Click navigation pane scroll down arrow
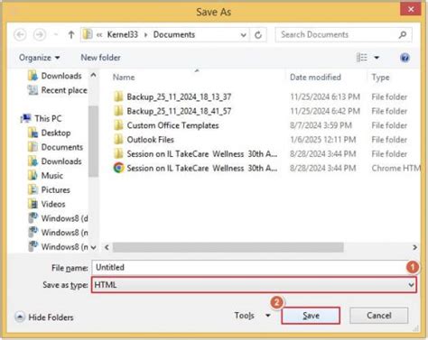The image size is (428, 340). (x=94, y=247)
